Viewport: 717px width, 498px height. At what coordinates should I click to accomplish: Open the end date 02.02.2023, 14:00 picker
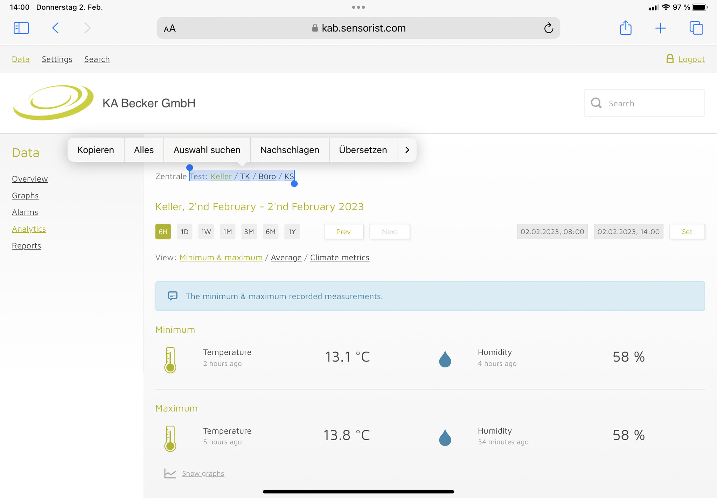click(628, 232)
